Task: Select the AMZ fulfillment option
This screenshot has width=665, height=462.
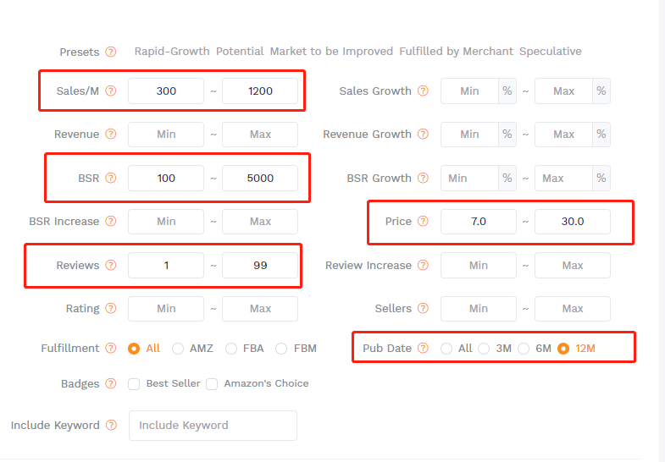Action: [x=178, y=349]
